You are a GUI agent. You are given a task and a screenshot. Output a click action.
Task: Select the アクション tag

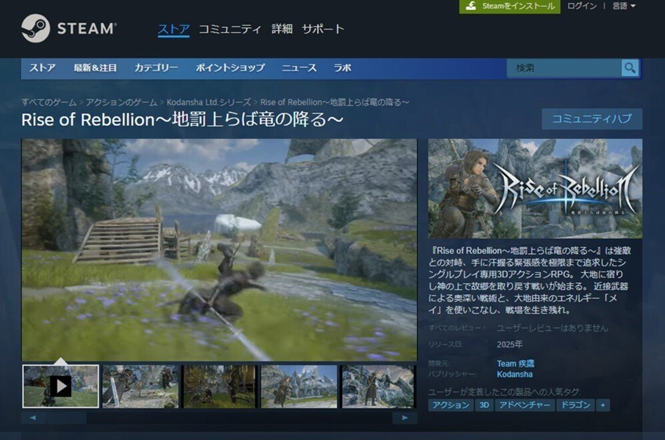tap(451, 405)
